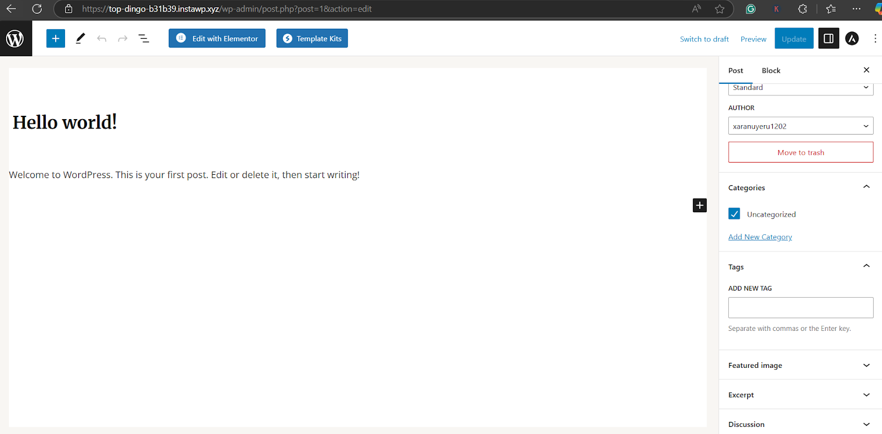Select the pencil Tools icon

[80, 39]
